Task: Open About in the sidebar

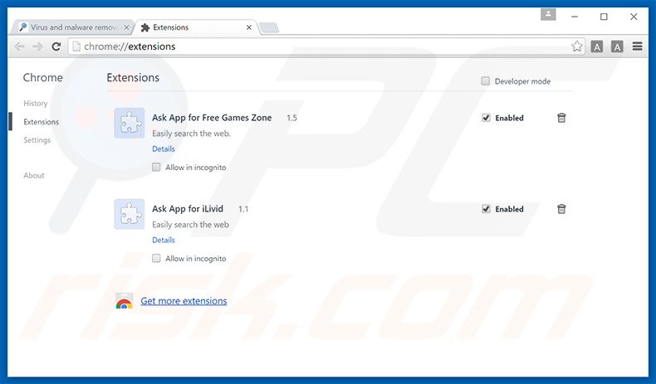Action: [34, 176]
